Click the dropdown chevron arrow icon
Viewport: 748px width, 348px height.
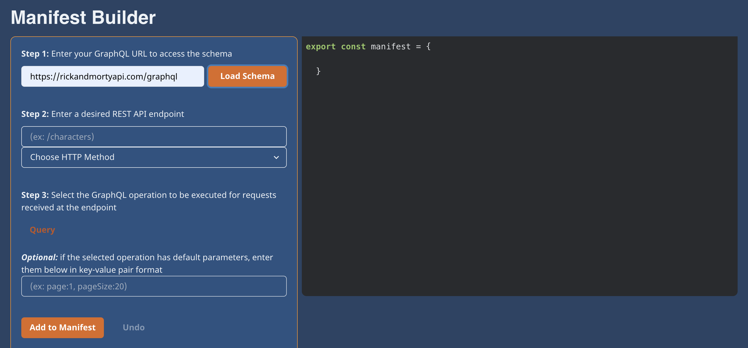tap(276, 157)
